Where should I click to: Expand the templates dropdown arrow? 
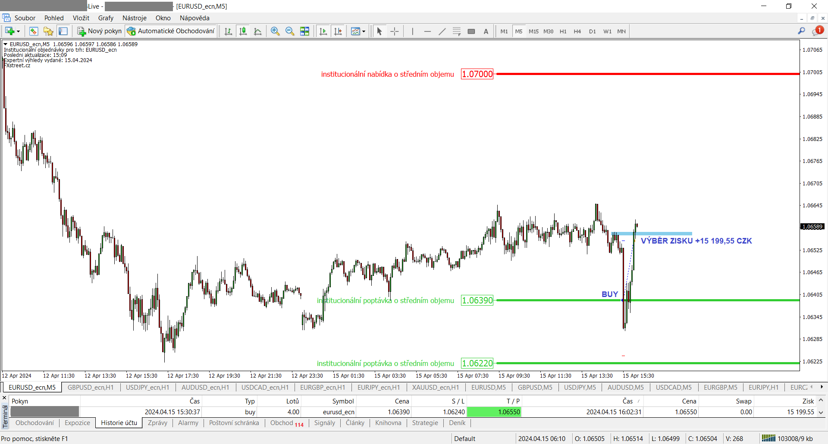364,31
